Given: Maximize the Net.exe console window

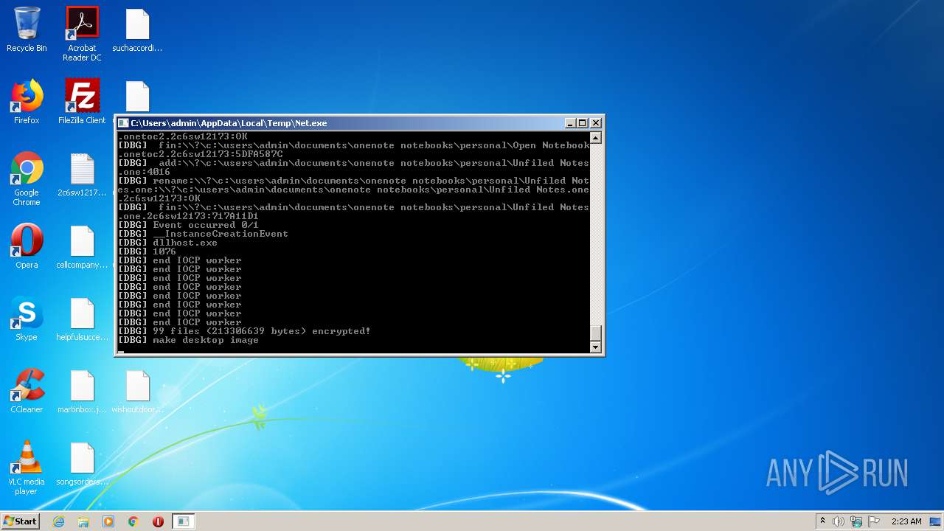Looking at the screenshot, I should coord(582,123).
